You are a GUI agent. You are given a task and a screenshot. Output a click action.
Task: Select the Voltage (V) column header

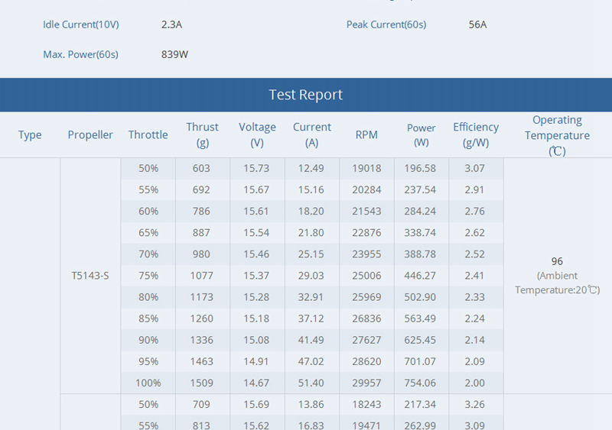tap(257, 134)
